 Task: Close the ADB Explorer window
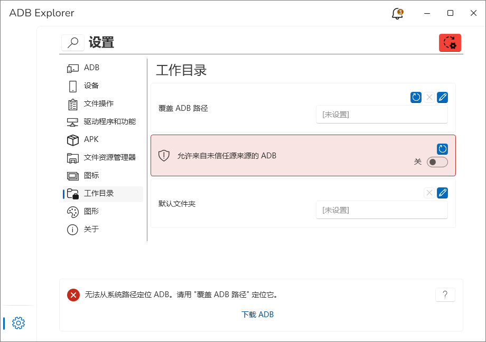[x=474, y=13]
